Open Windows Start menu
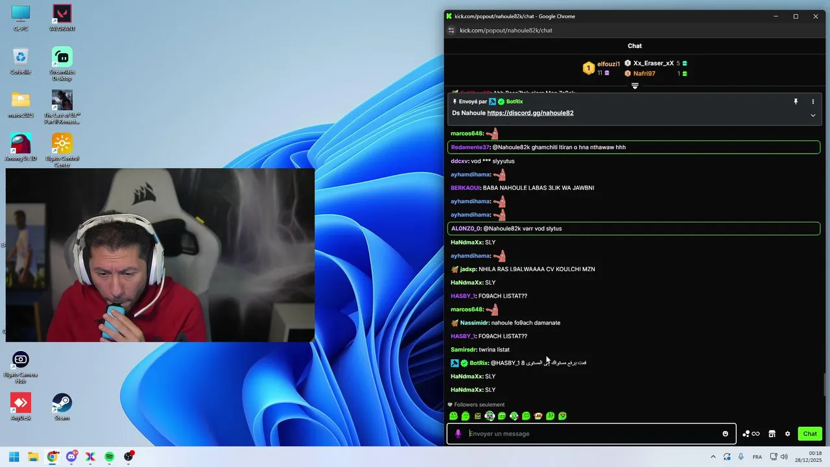The height and width of the screenshot is (467, 830). point(14,457)
